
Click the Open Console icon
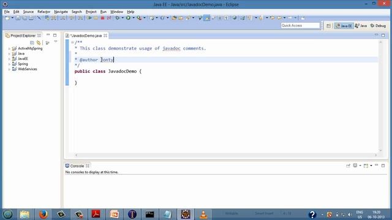366,166
